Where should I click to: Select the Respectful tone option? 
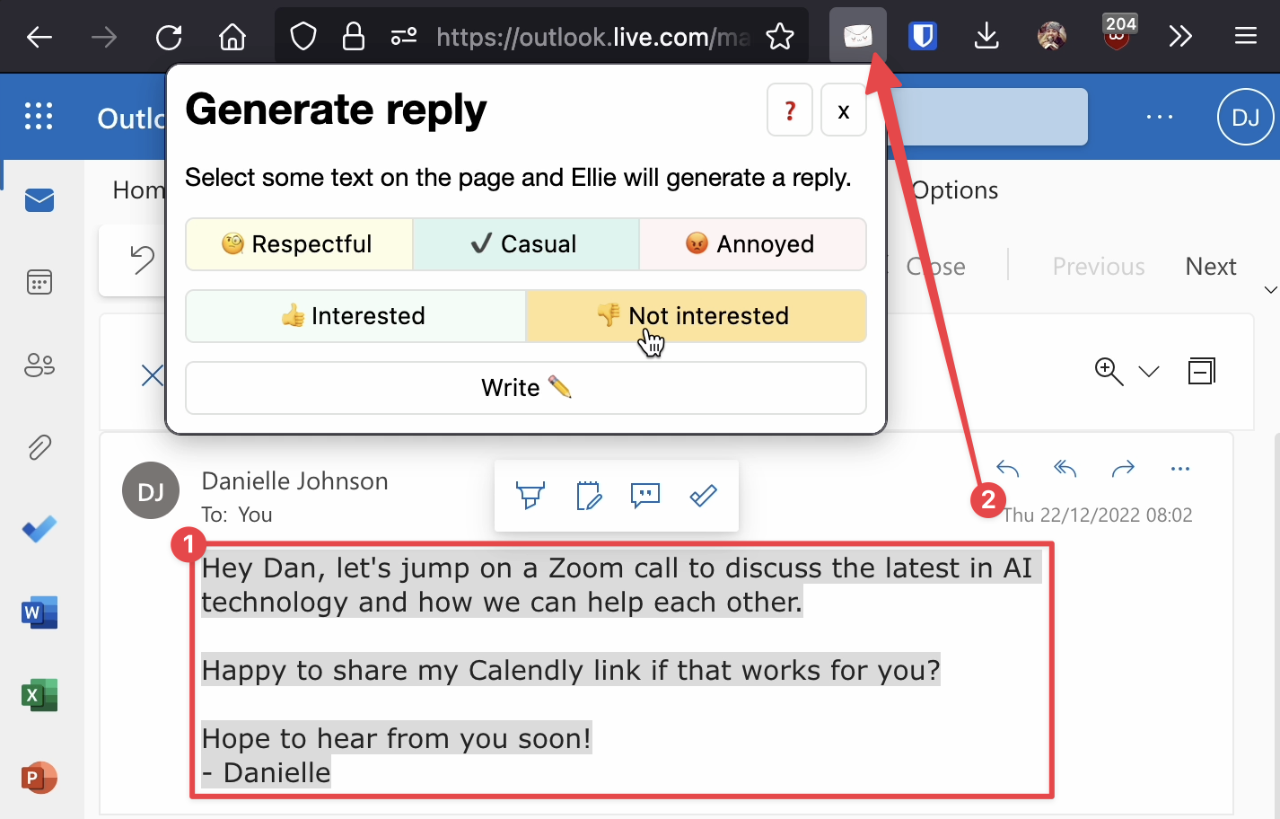point(299,244)
